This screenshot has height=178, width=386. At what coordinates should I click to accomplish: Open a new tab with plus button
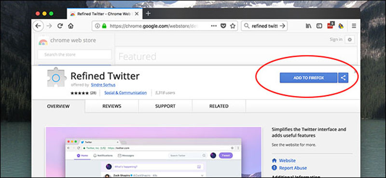pyautogui.click(x=148, y=14)
